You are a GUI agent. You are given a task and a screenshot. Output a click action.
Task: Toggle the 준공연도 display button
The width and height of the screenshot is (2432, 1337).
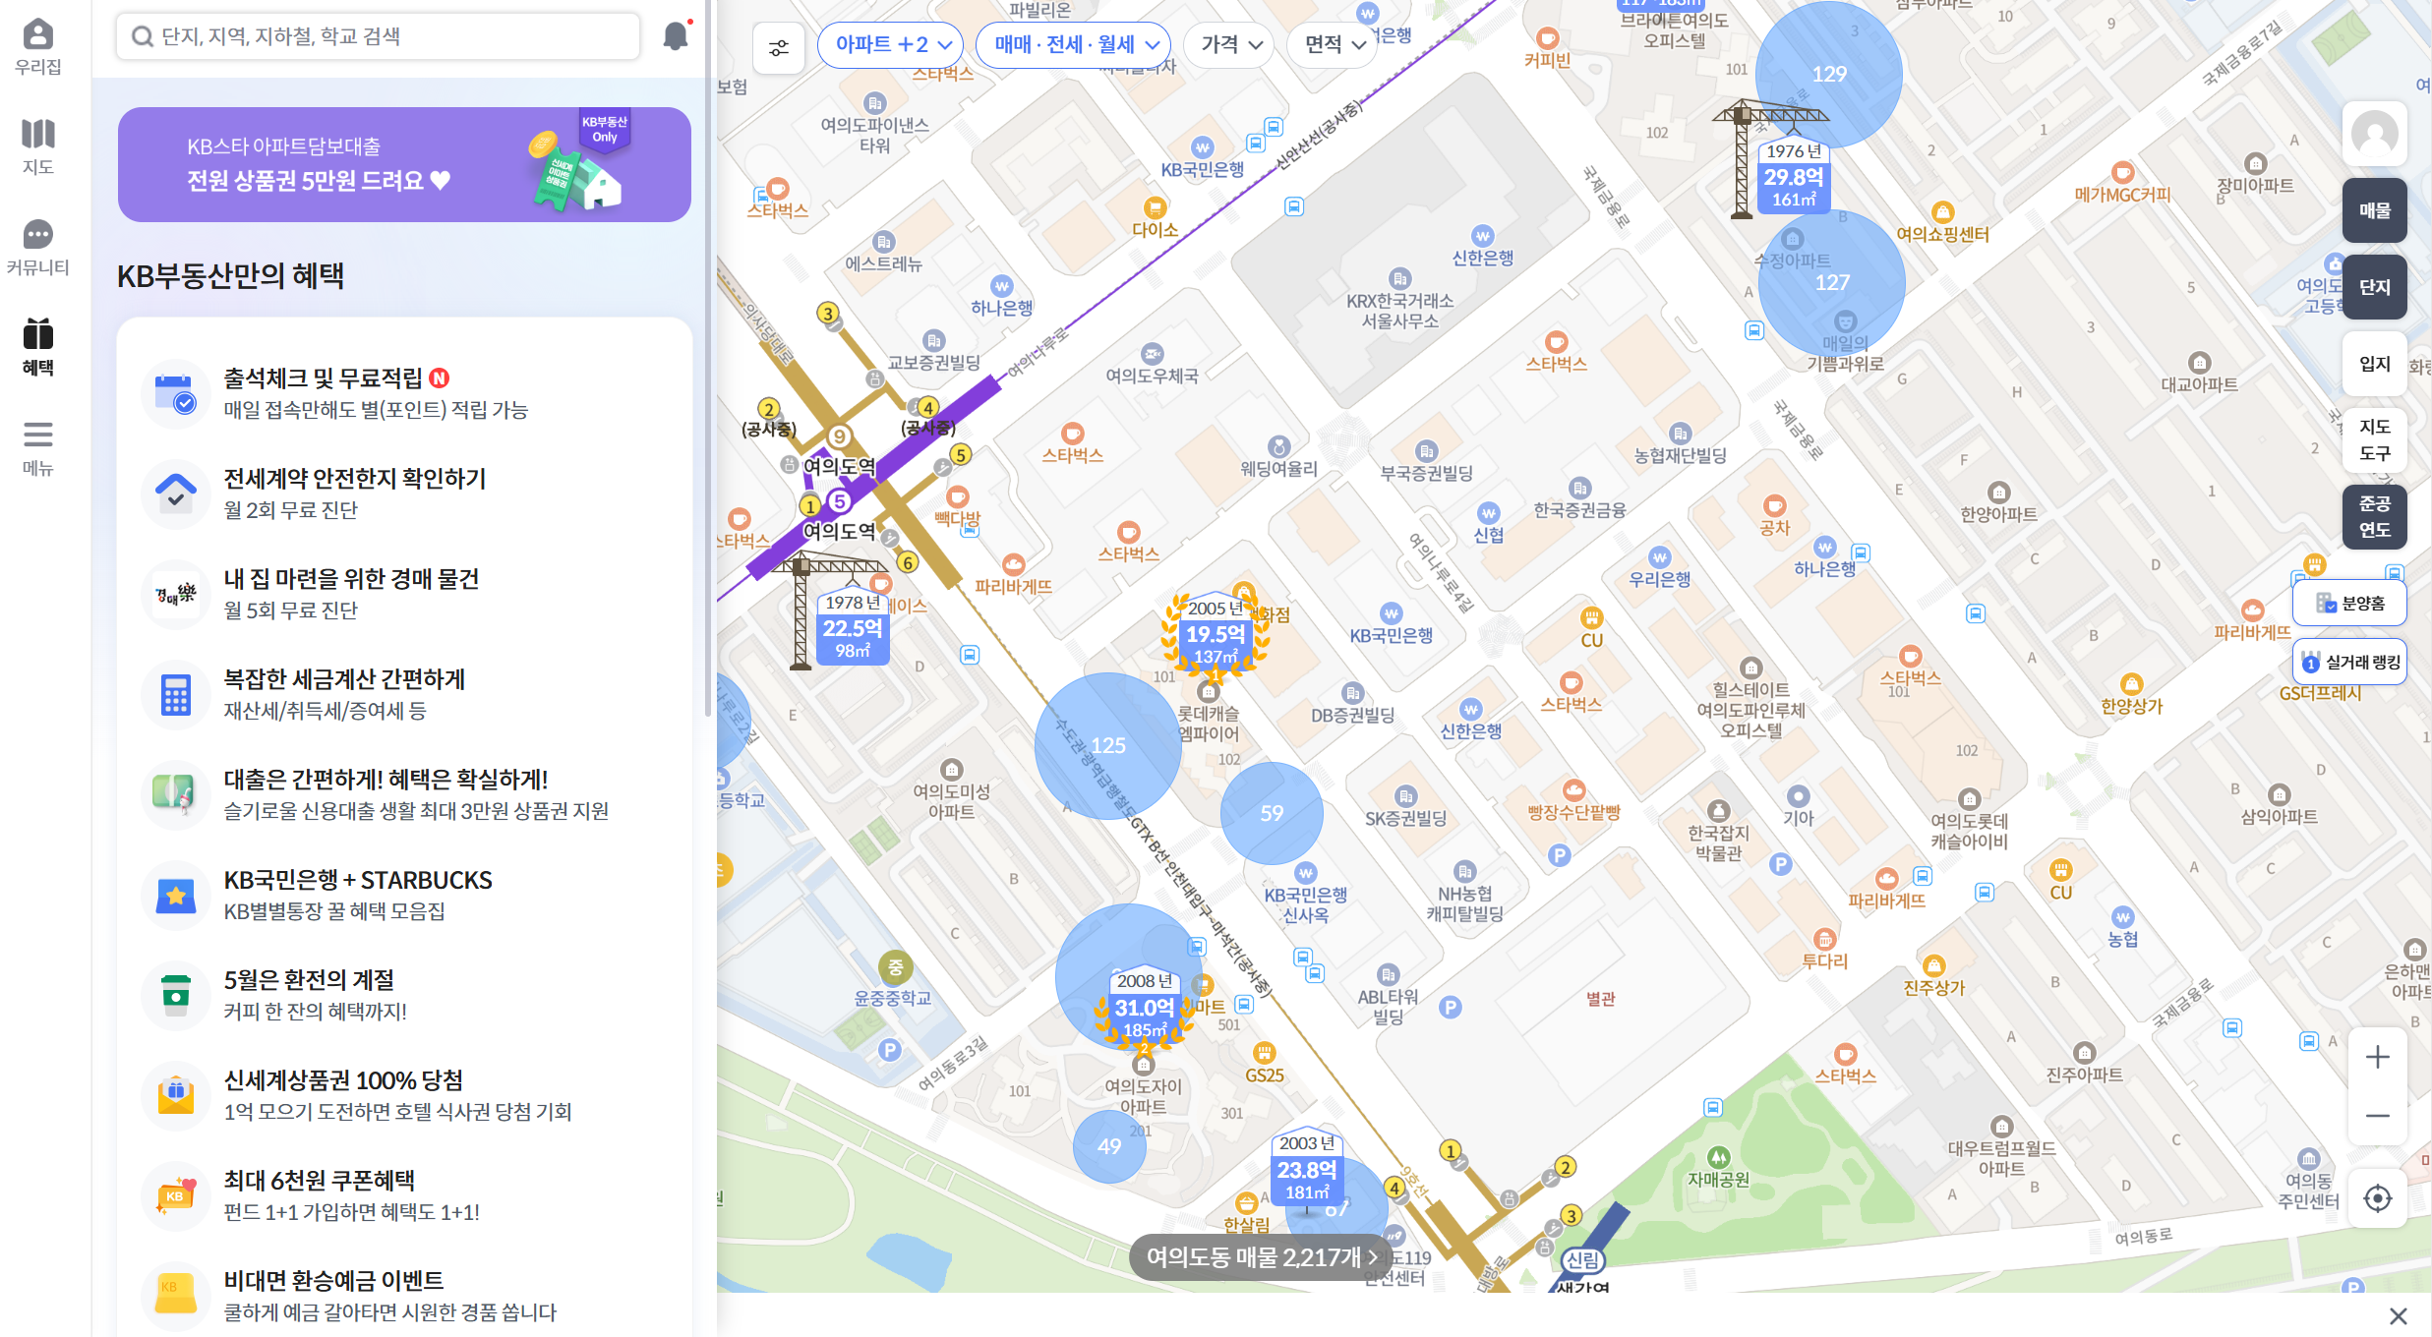coord(2375,517)
